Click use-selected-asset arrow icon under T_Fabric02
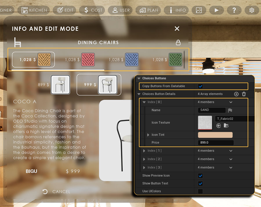Screen dimensions: 261x207 pos(219,126)
